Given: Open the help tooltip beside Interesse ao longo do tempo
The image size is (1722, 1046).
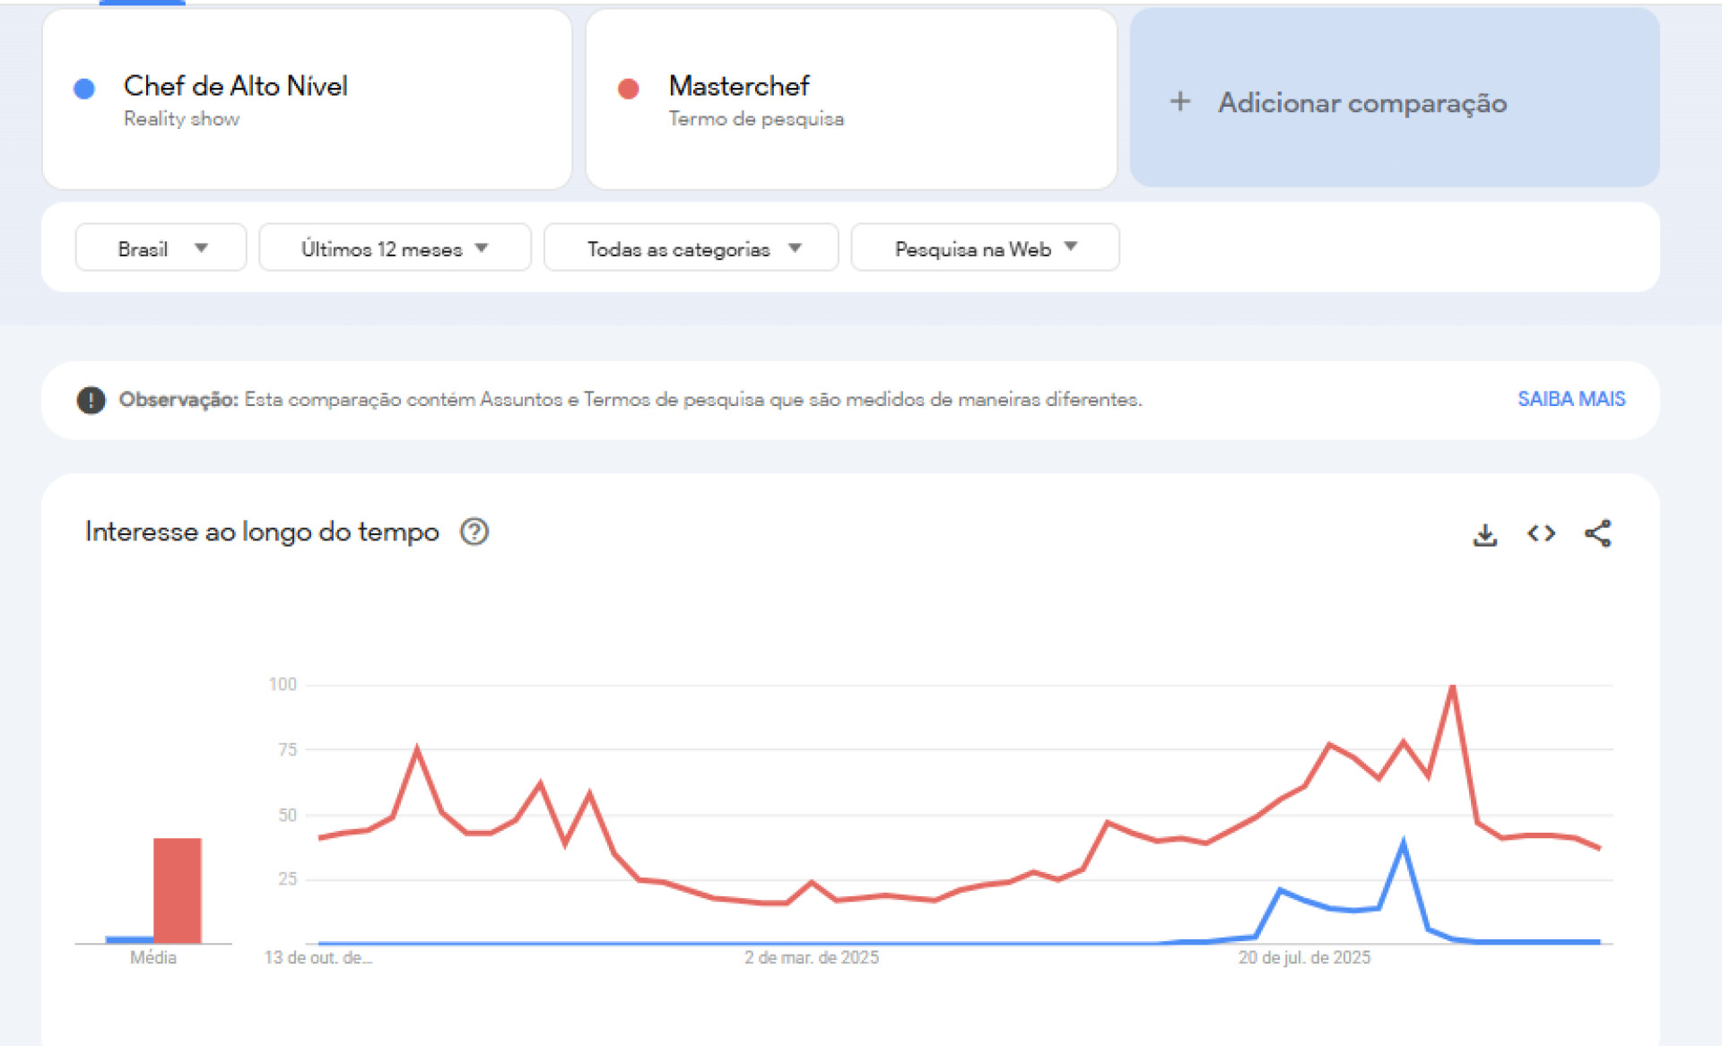Looking at the screenshot, I should [x=475, y=532].
